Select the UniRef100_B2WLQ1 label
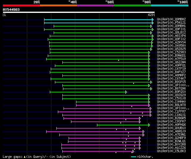The height and width of the screenshot is (159, 191). 171,141
